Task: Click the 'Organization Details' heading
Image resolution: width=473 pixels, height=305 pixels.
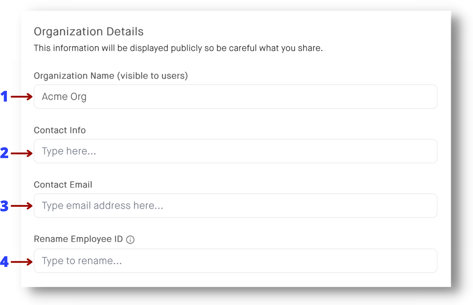Action: (89, 32)
